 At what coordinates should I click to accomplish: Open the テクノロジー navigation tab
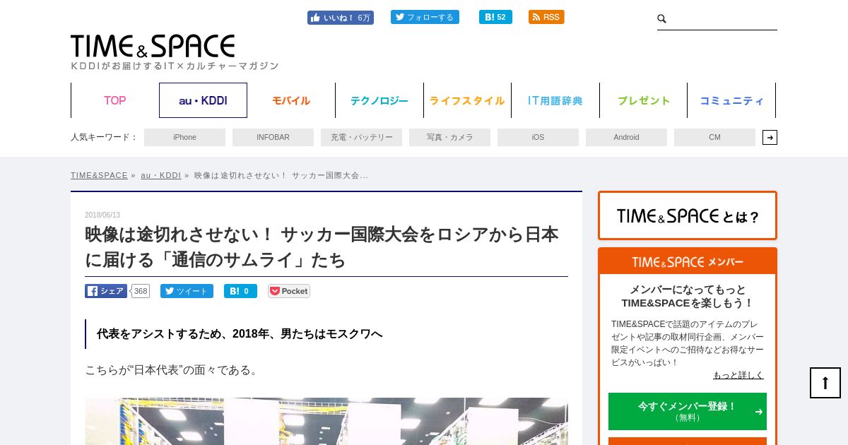[x=379, y=100]
